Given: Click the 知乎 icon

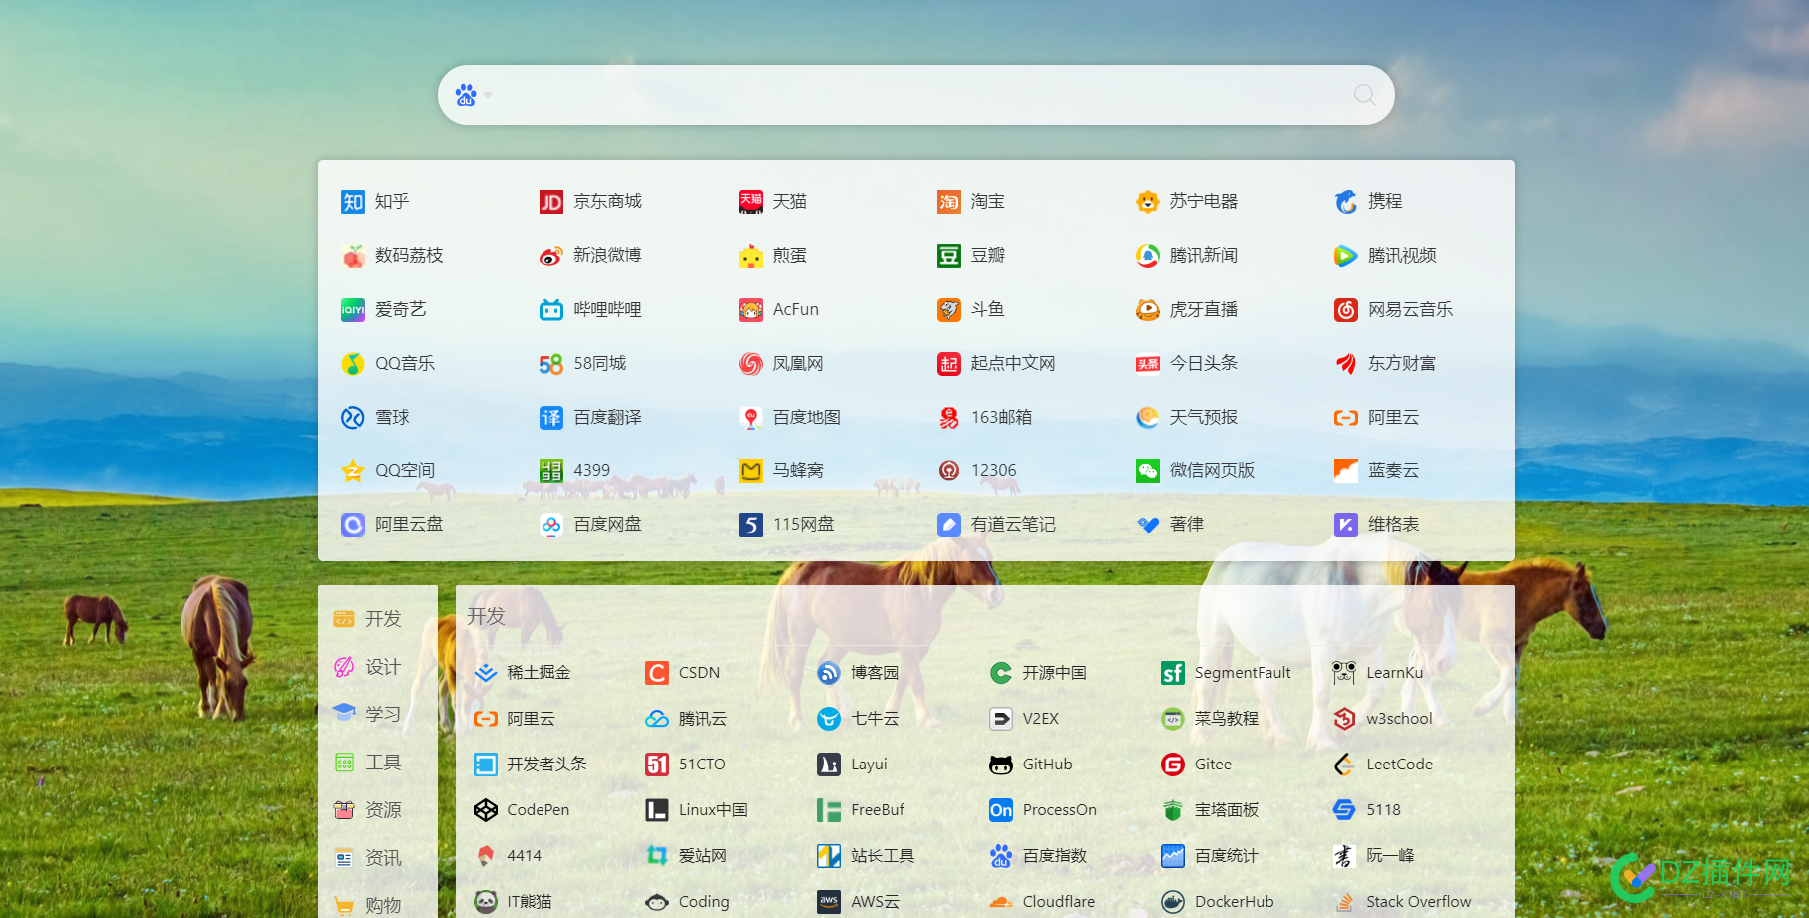Looking at the screenshot, I should [x=353, y=202].
